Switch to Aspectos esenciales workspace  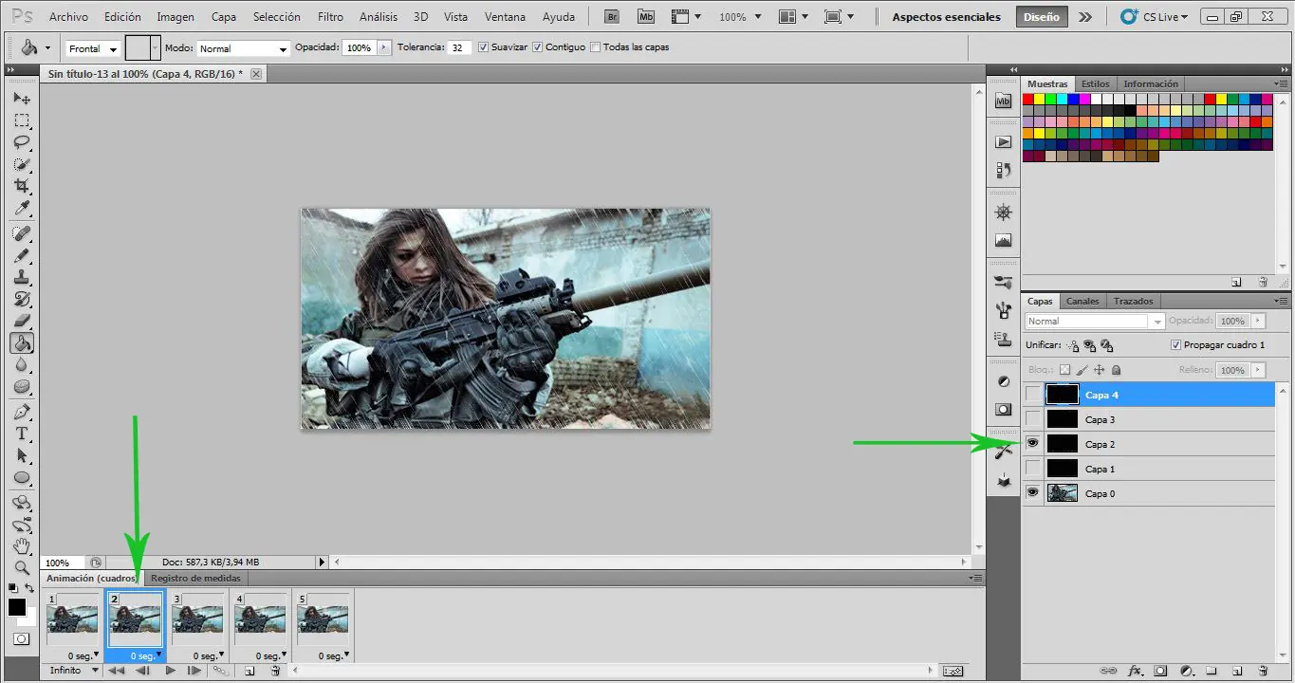(x=946, y=17)
